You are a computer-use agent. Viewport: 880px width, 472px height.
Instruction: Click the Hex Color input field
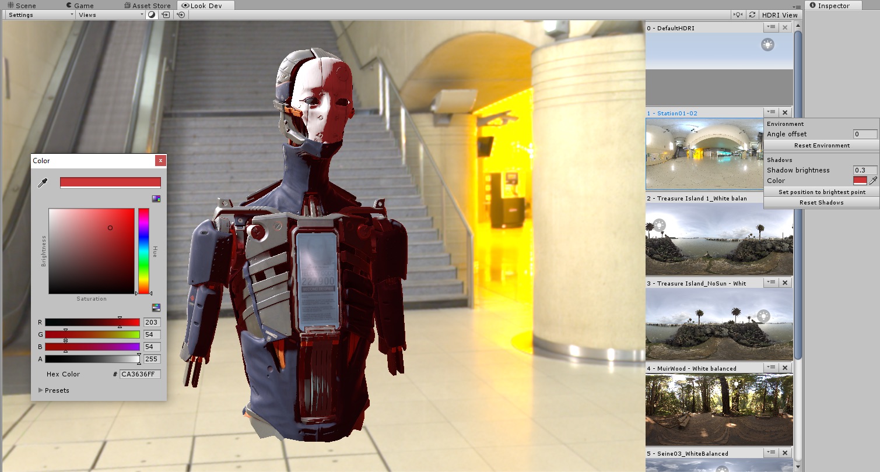(x=140, y=374)
